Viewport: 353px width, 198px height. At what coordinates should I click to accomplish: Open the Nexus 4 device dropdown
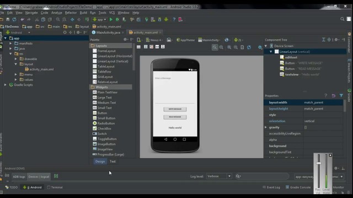[x=154, y=40]
